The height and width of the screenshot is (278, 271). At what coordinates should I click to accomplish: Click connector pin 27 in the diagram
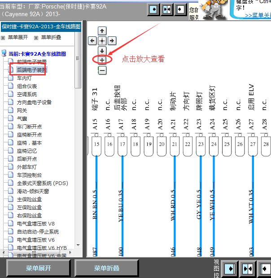pyautogui.click(x=253, y=146)
